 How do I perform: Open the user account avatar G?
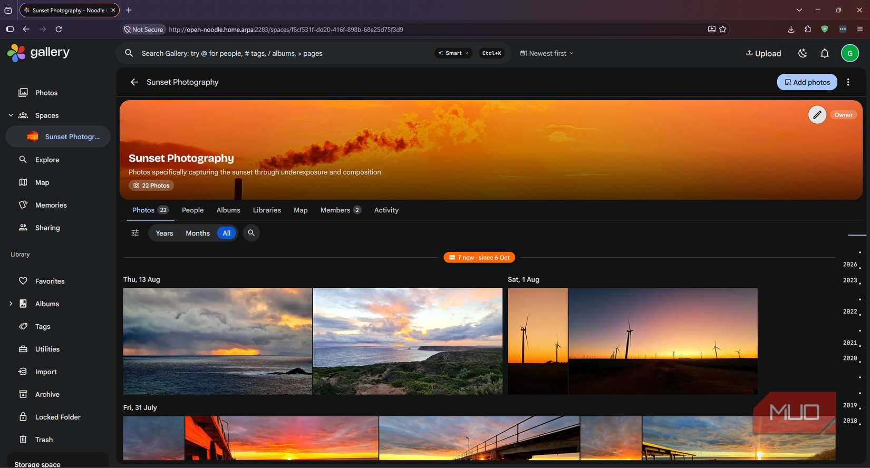[850, 53]
